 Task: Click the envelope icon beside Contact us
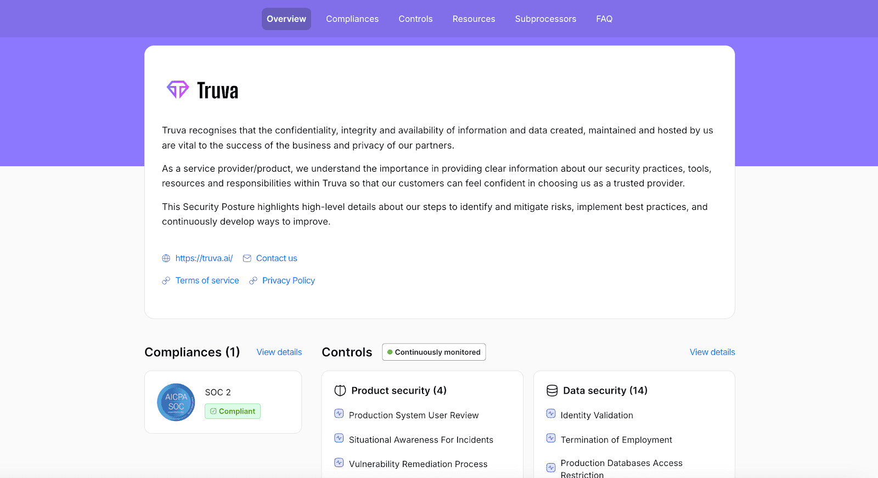[247, 258]
